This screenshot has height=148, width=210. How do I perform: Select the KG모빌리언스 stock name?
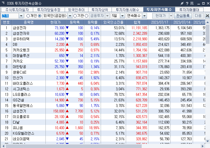(24, 133)
